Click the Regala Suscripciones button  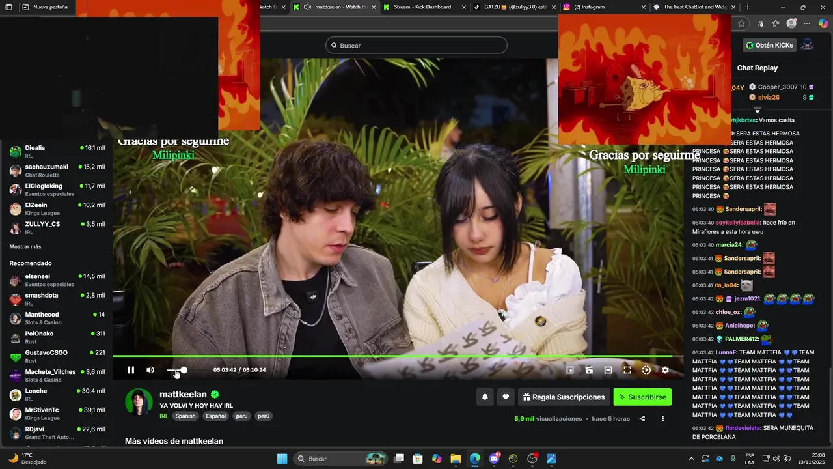tap(564, 397)
